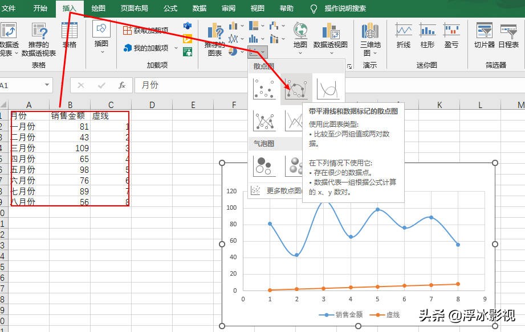Choose the basic scatter chart icon

click(x=265, y=89)
